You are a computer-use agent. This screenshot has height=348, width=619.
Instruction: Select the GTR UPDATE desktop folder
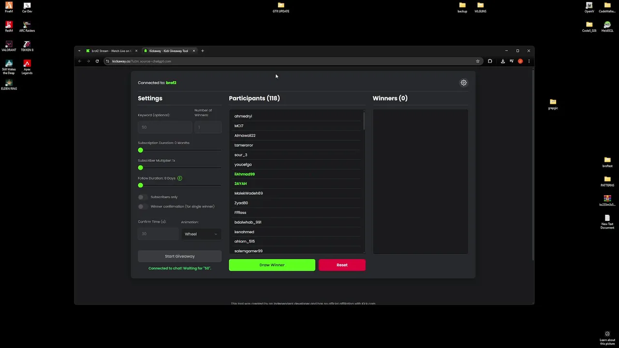[281, 7]
